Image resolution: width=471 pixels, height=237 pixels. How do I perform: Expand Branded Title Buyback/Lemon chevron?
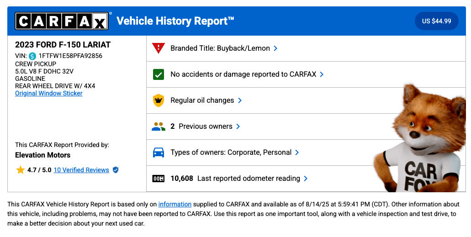click(275, 48)
